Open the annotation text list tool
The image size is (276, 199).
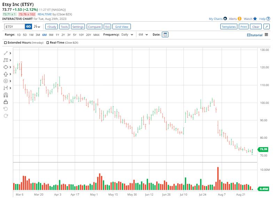tap(6, 60)
